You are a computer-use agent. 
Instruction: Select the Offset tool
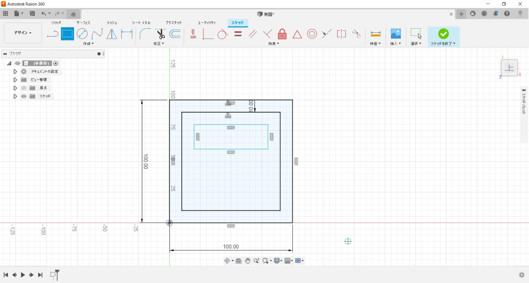(x=175, y=34)
